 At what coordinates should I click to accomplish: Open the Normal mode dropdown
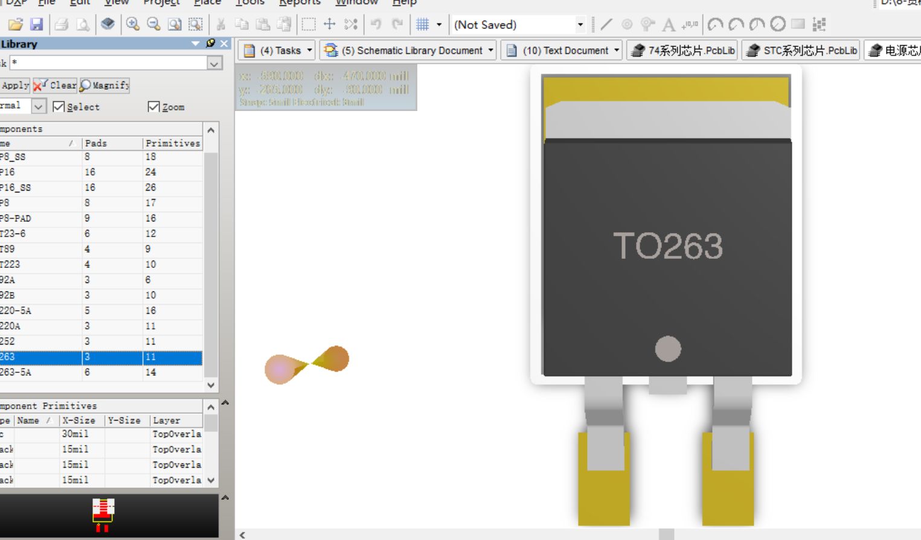(39, 107)
